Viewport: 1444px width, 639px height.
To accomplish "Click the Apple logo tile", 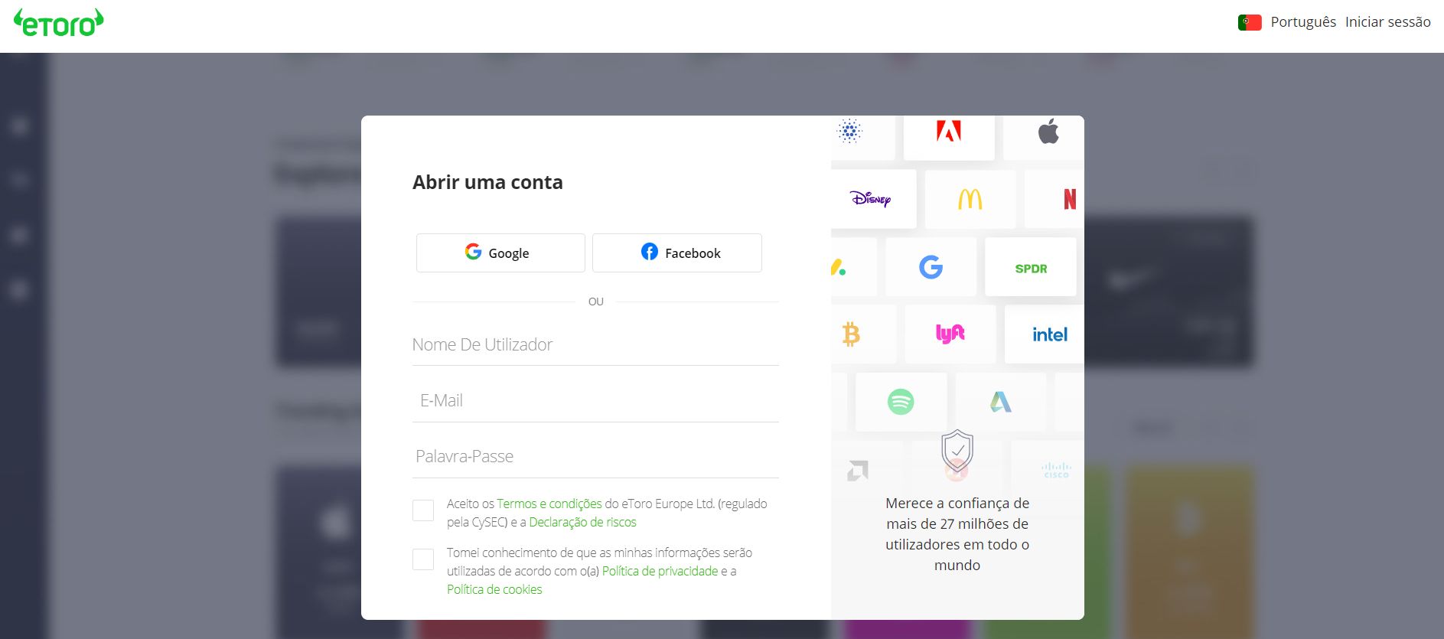I will [x=1044, y=136].
